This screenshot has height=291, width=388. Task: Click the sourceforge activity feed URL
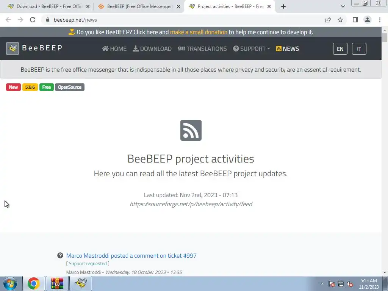(191, 204)
